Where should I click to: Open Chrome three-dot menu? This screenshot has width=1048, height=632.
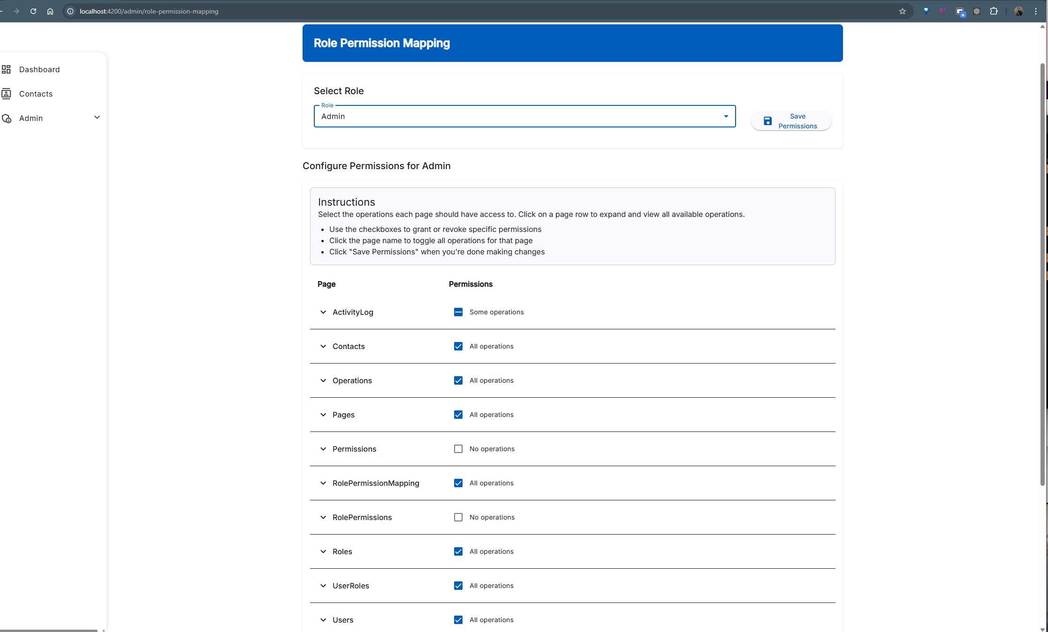tap(1036, 11)
